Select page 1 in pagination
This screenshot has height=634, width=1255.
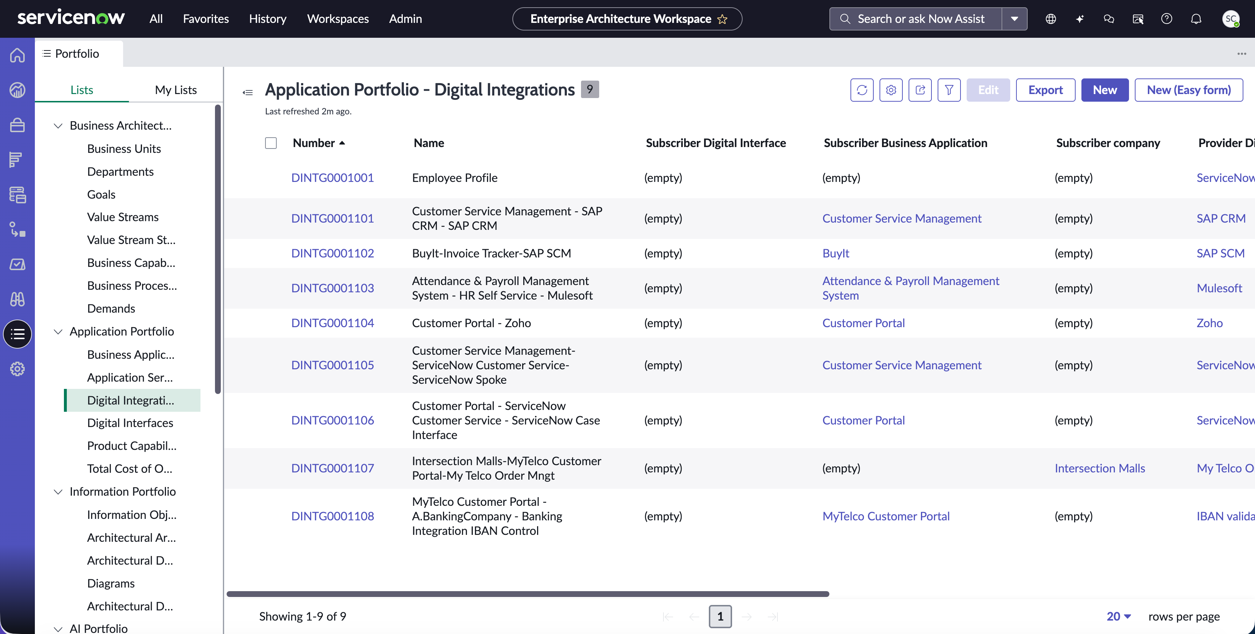click(x=720, y=617)
